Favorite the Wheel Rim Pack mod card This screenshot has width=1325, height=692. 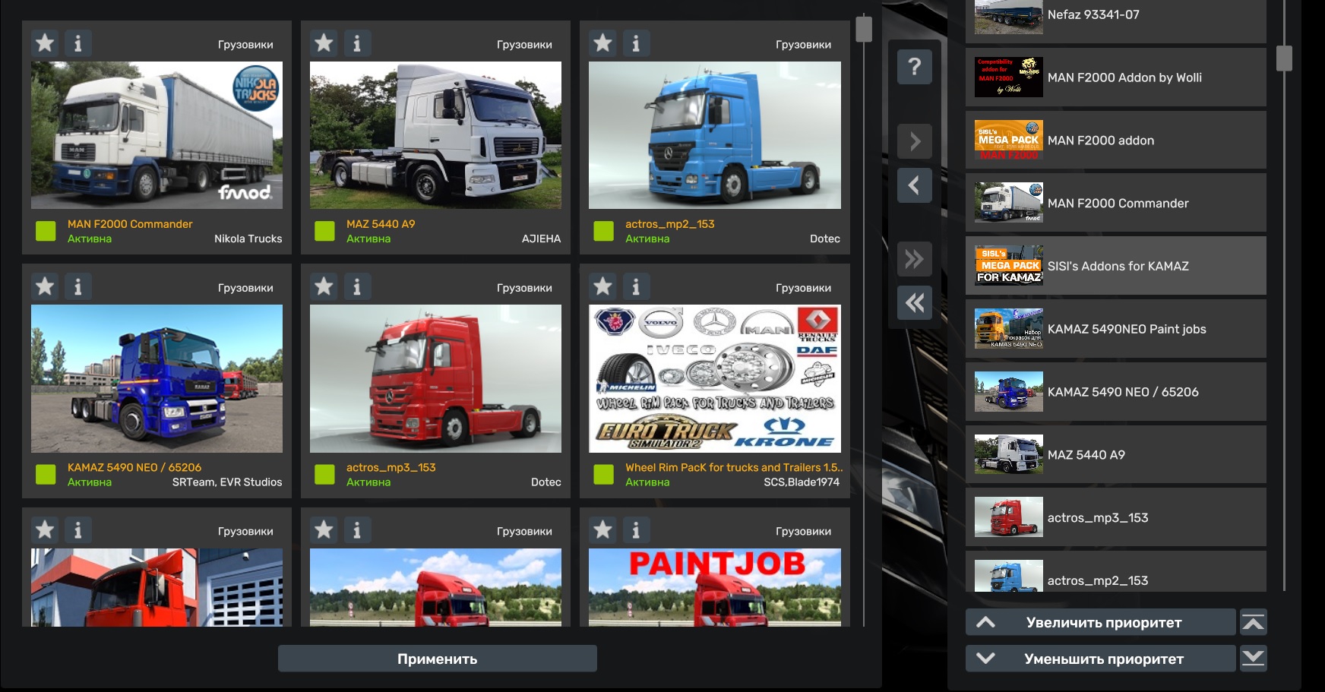(603, 286)
